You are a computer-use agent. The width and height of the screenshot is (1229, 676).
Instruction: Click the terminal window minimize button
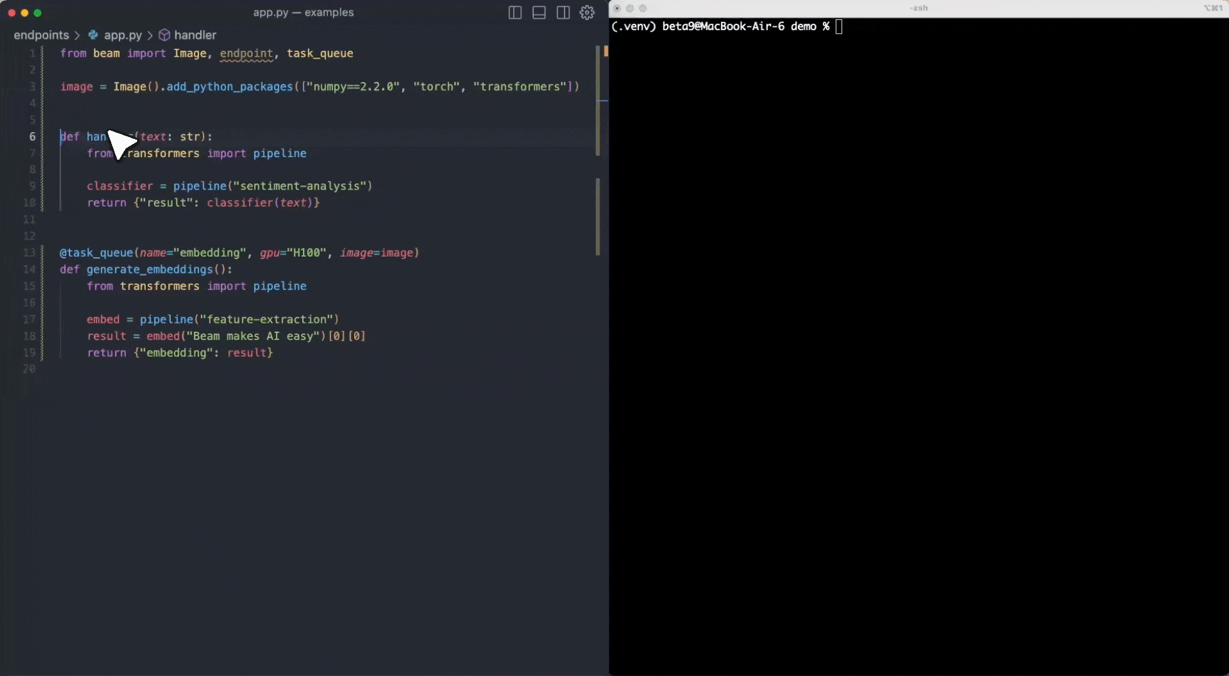coord(630,8)
